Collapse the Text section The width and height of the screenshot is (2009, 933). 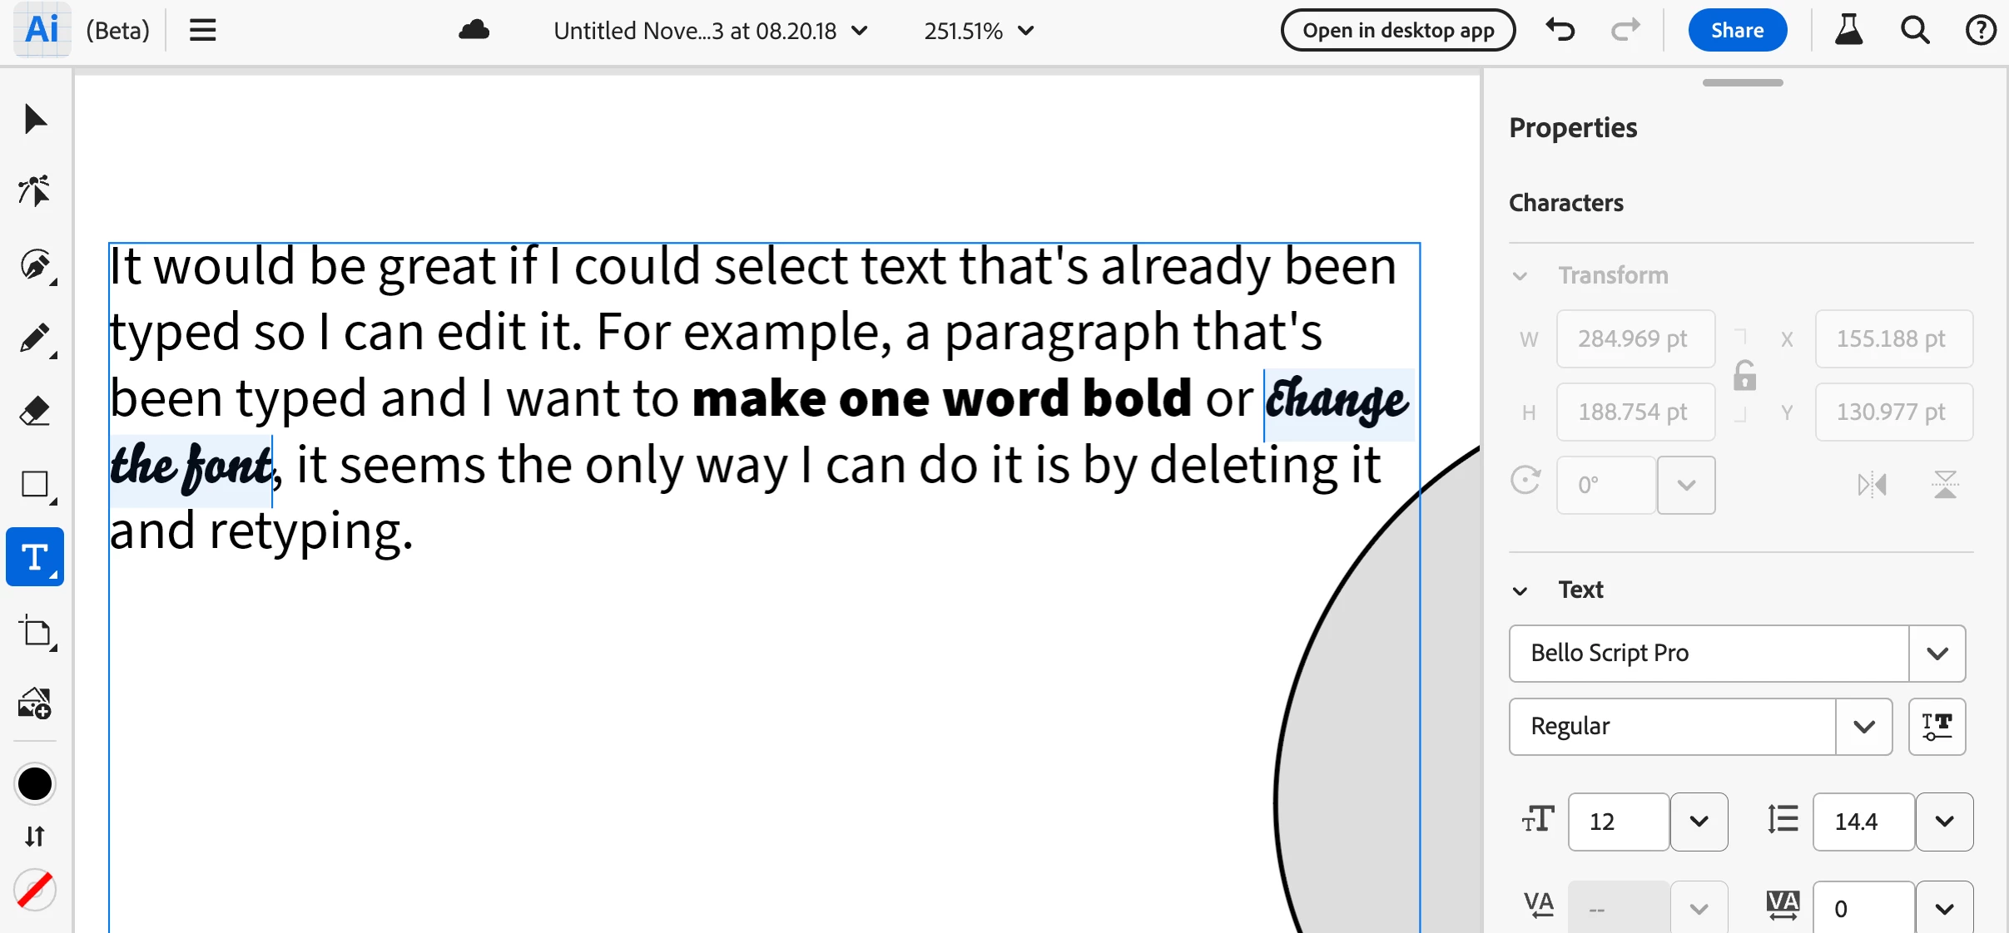tap(1520, 590)
